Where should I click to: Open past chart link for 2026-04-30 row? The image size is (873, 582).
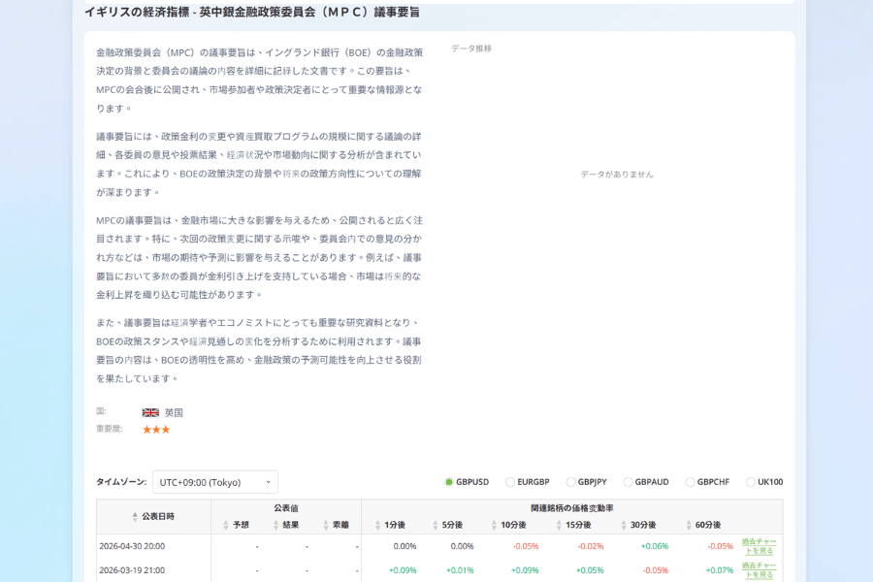pyautogui.click(x=759, y=546)
